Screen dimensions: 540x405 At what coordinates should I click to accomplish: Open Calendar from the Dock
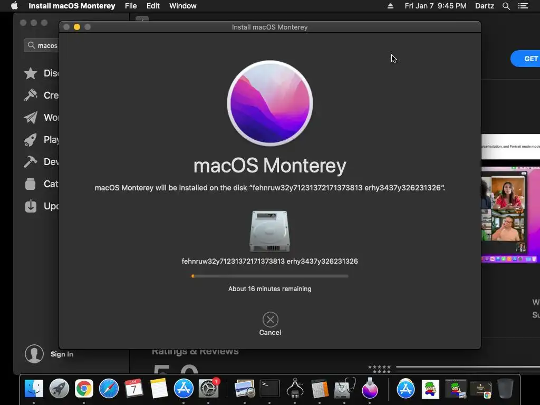tap(133, 389)
